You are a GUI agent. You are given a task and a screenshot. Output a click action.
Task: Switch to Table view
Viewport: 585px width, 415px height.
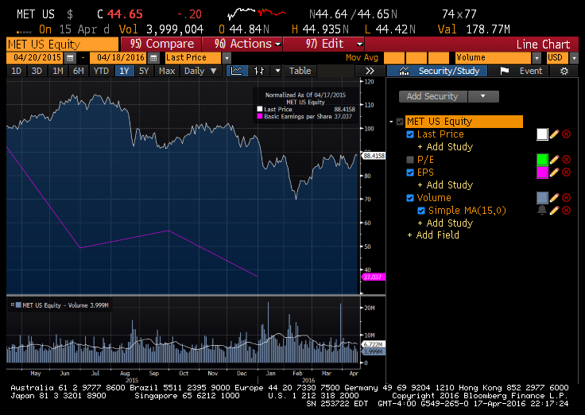(300, 71)
